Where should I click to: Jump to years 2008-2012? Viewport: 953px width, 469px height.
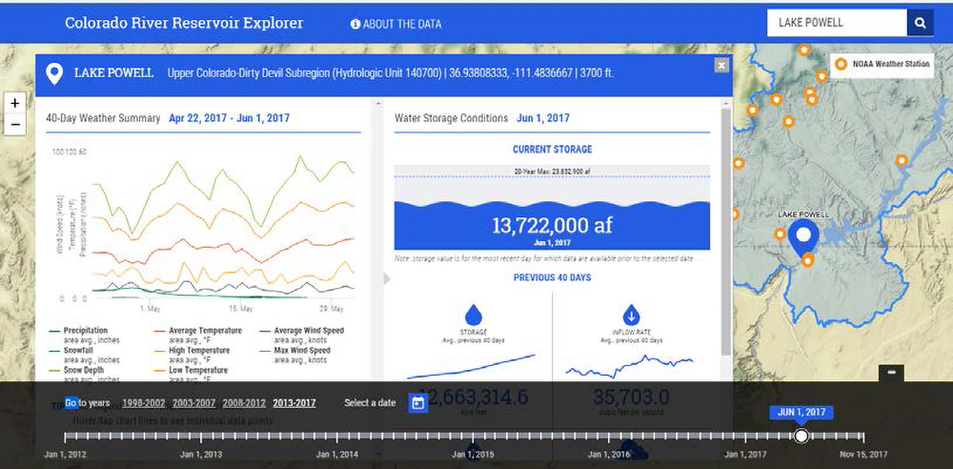pos(244,402)
